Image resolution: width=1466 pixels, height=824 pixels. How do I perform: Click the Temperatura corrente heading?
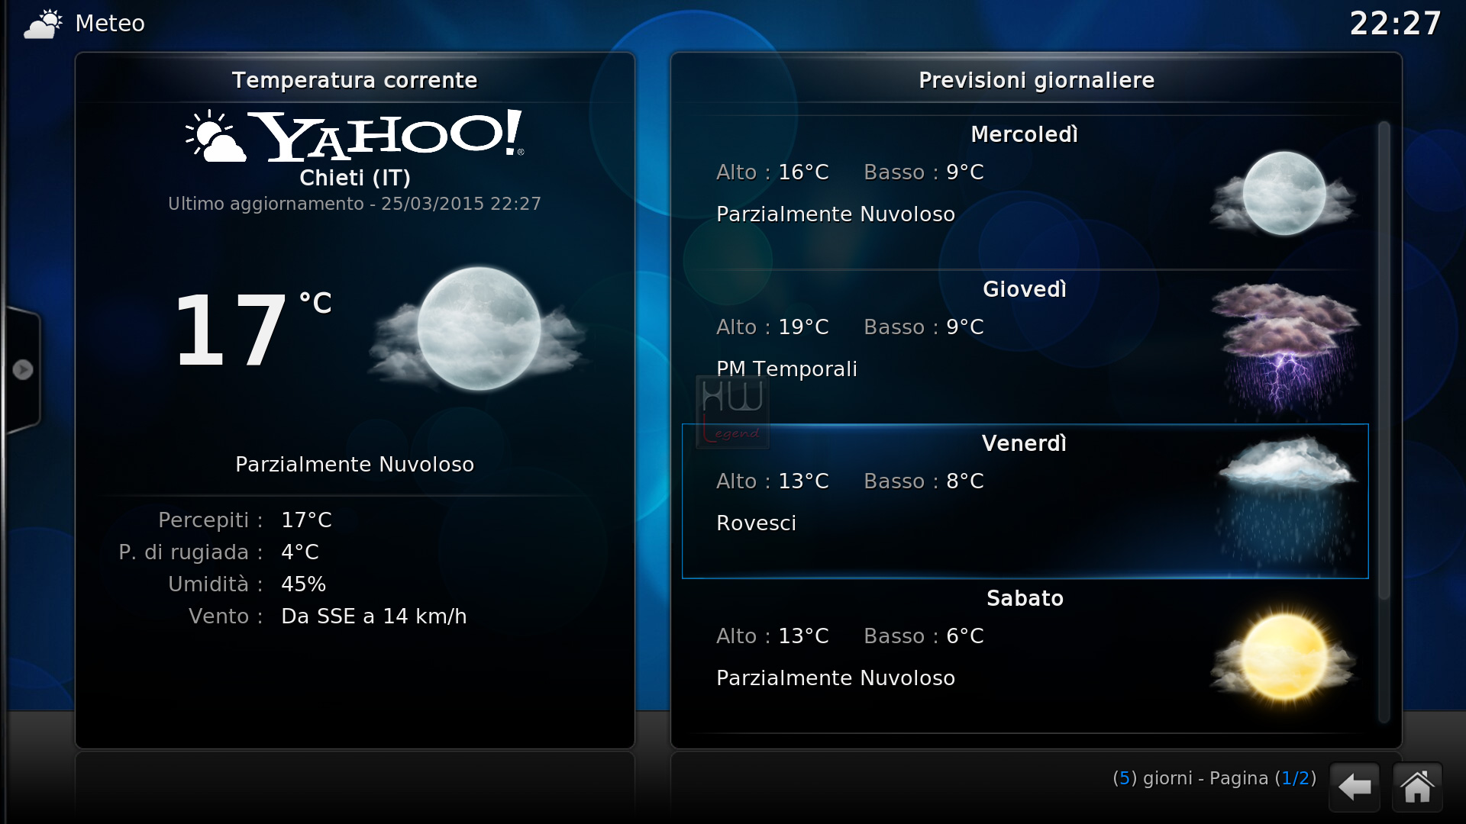354,80
